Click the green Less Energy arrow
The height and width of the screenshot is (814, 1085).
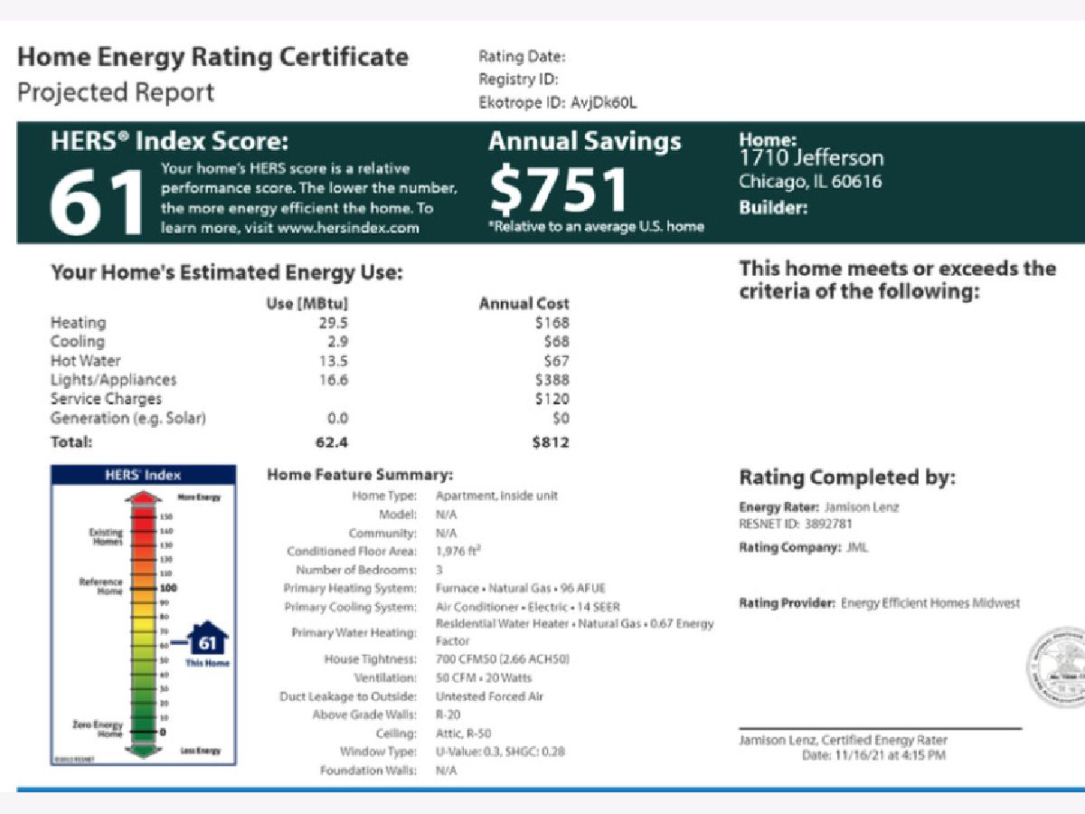[x=145, y=751]
